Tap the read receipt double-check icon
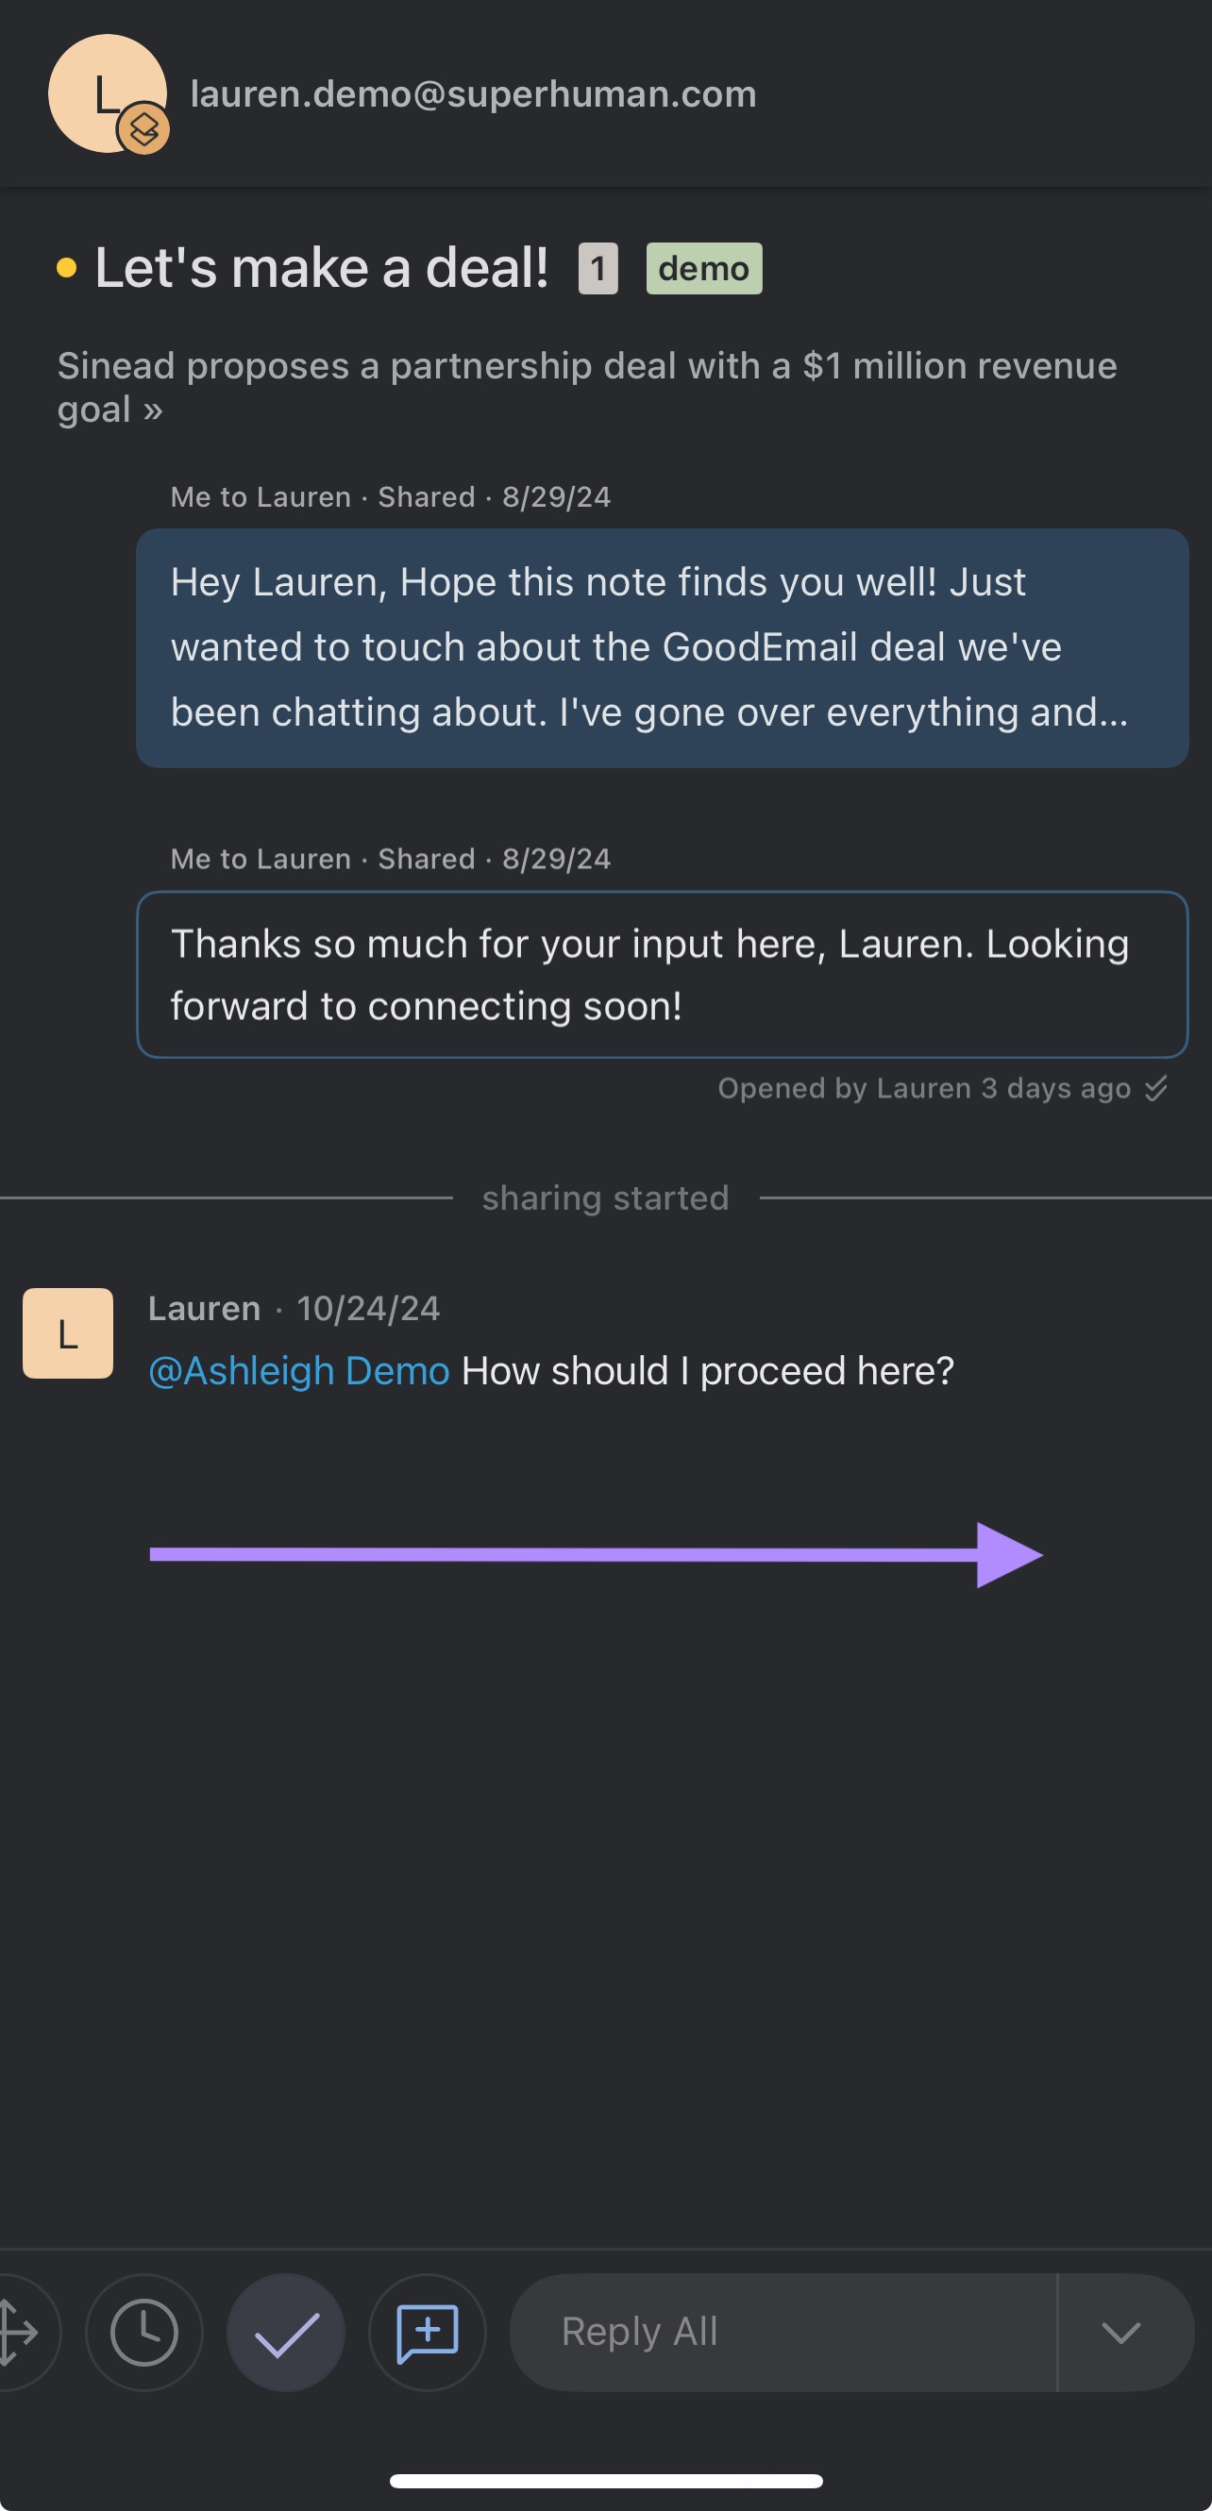Screen dimensions: 1212x2511 pyautogui.click(x=1156, y=1088)
